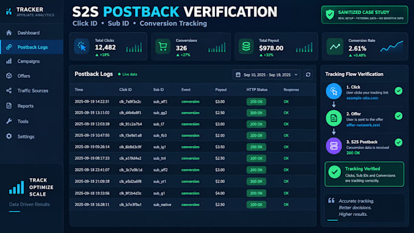The width and height of the screenshot is (414, 233).
Task: Select click ID clk_91c2a7b4
Action: coord(130,124)
